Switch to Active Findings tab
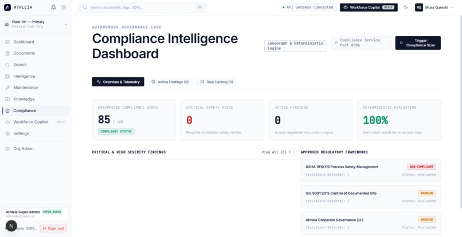The width and height of the screenshot is (462, 237). pos(170,82)
